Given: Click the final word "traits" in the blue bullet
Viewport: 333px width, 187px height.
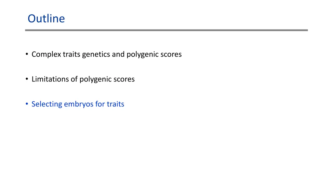Looking at the screenshot, I should click(x=115, y=104).
